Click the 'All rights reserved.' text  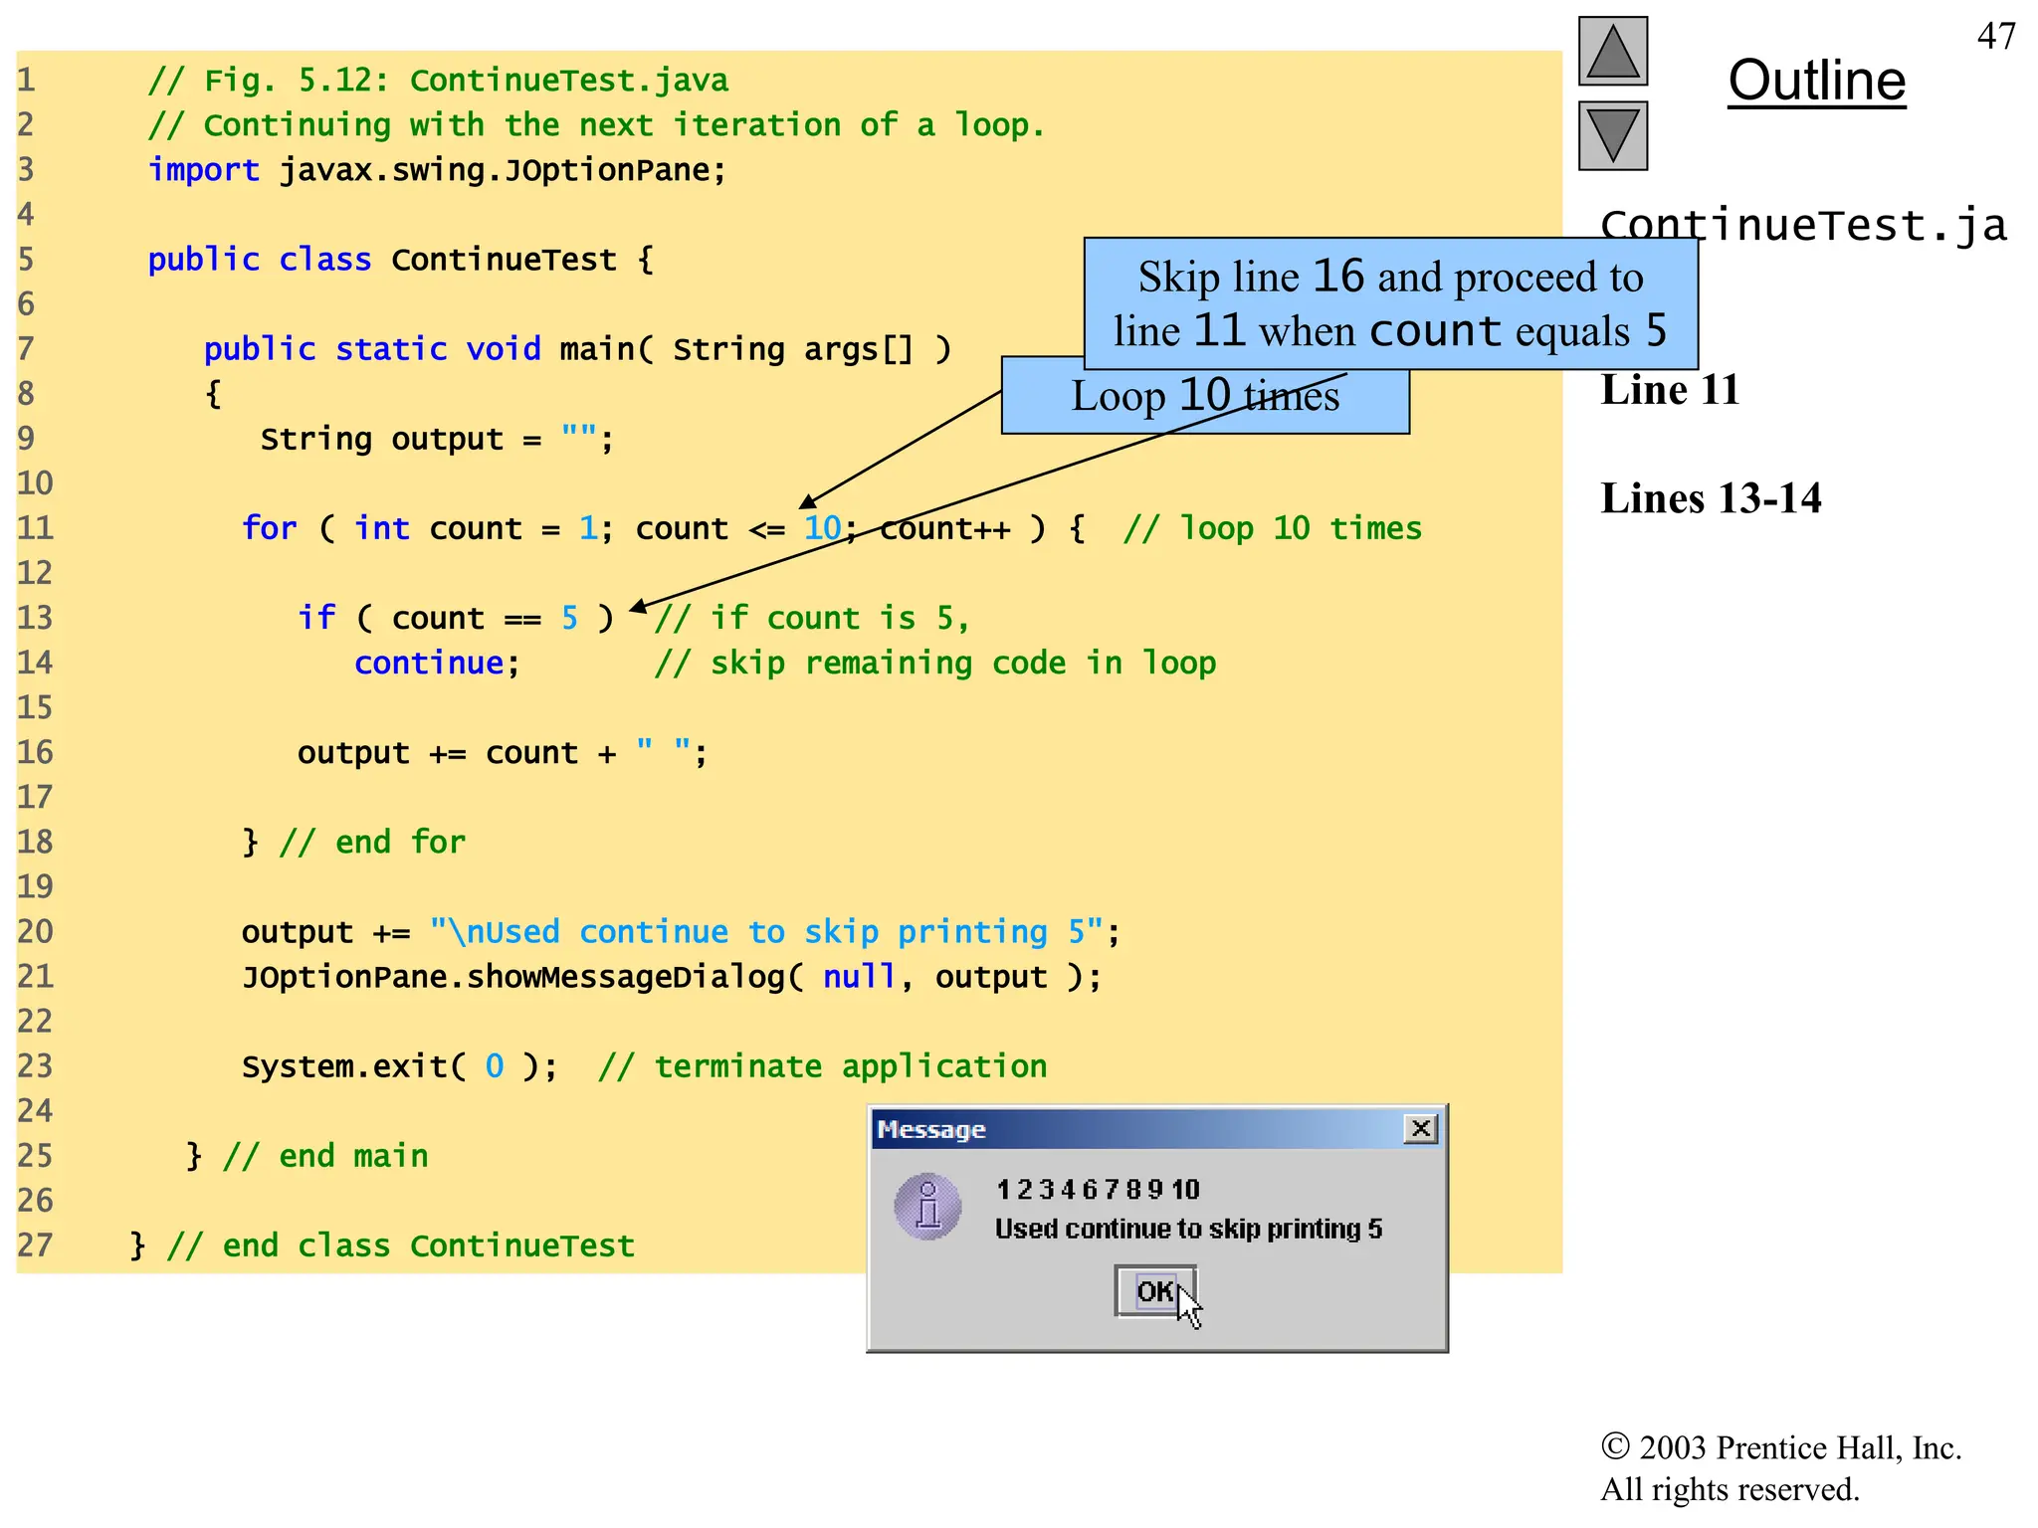click(1730, 1489)
